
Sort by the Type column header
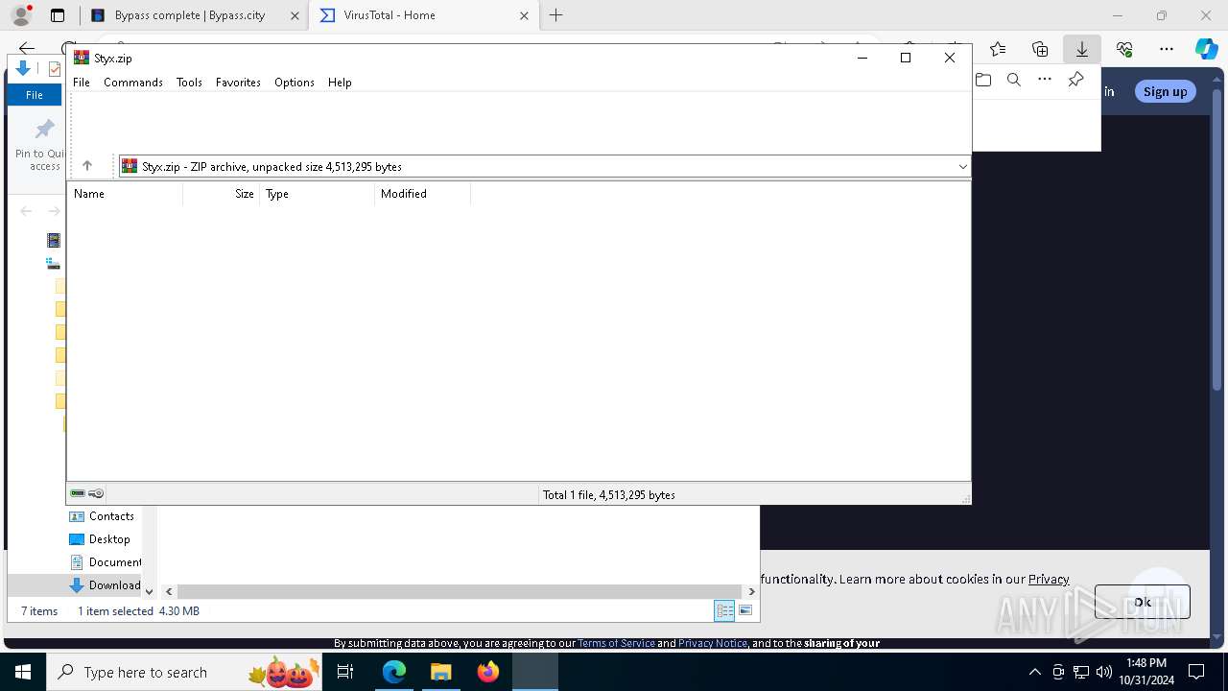318,194
